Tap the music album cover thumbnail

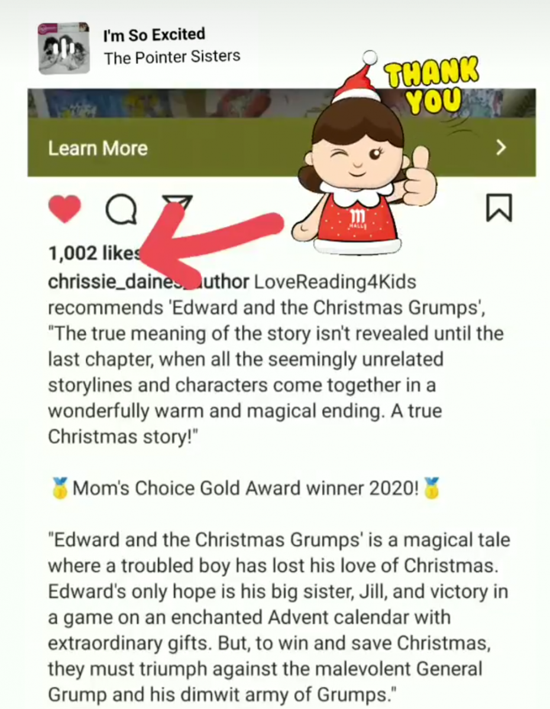(x=64, y=48)
